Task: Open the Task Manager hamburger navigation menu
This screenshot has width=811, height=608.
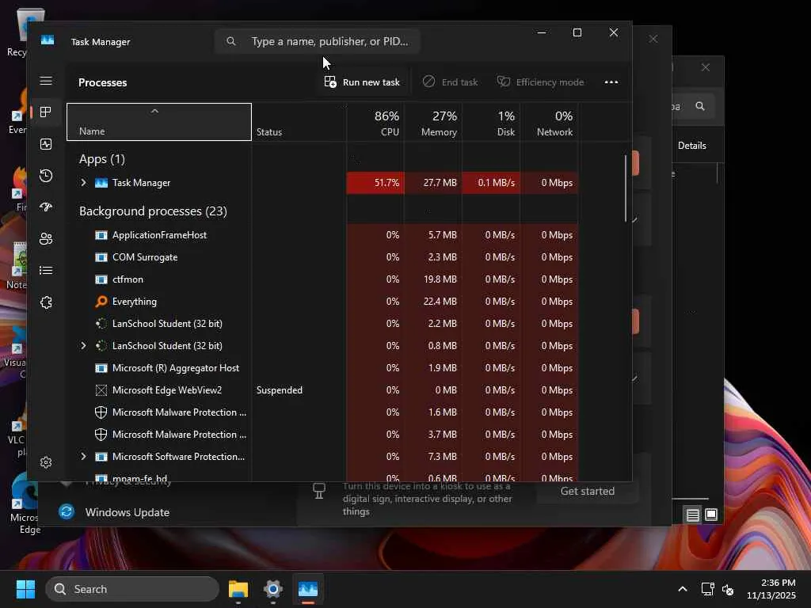Action: [x=46, y=81]
